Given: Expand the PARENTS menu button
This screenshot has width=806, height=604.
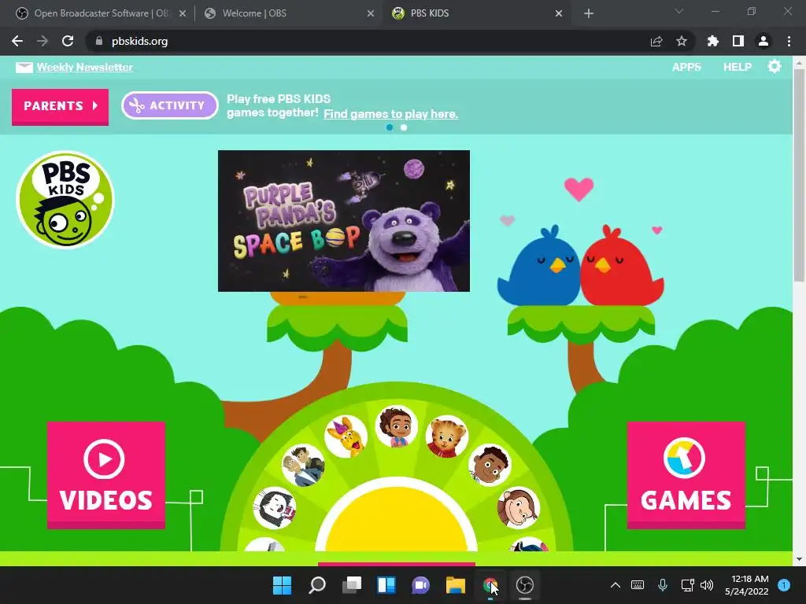Looking at the screenshot, I should 60,106.
